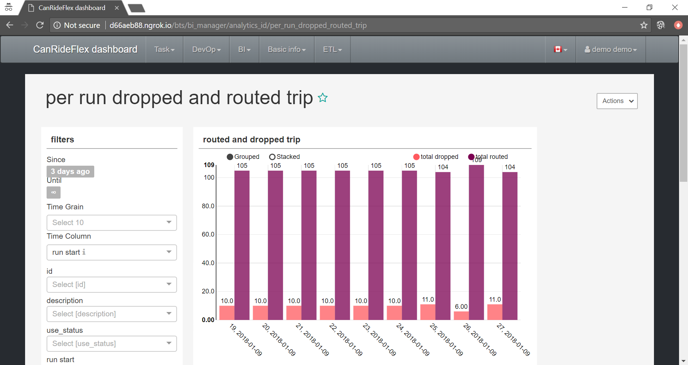
Task: Click the Select [description] field
Action: (x=112, y=314)
